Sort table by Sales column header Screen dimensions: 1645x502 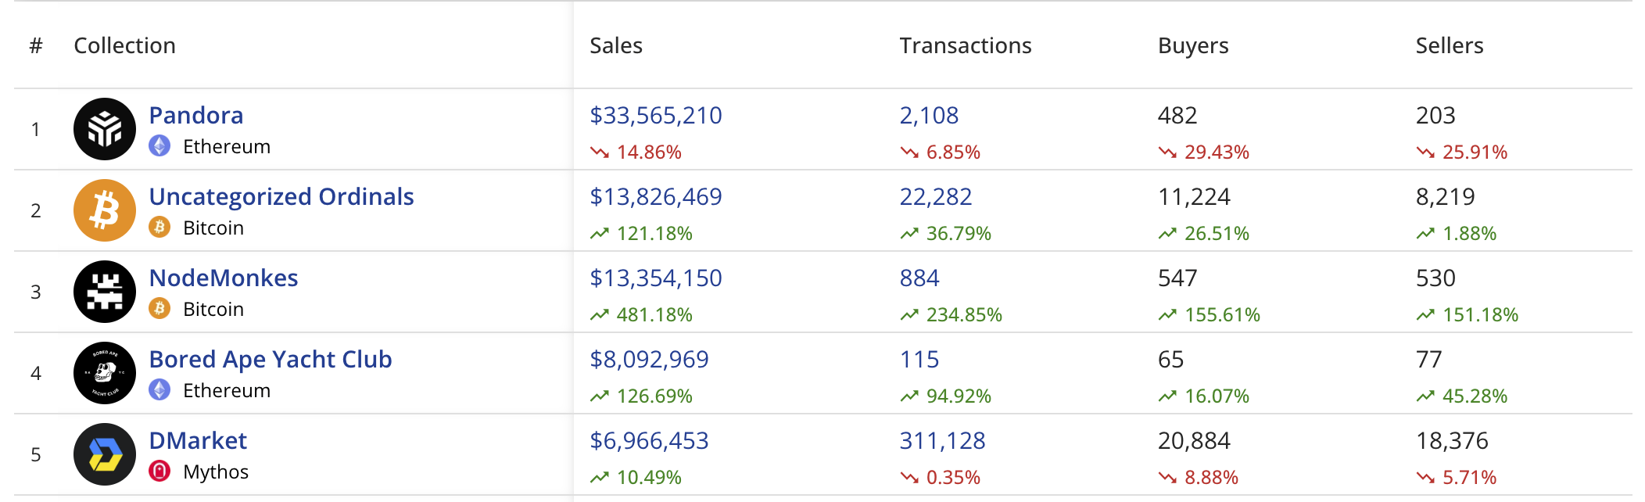[x=616, y=45]
